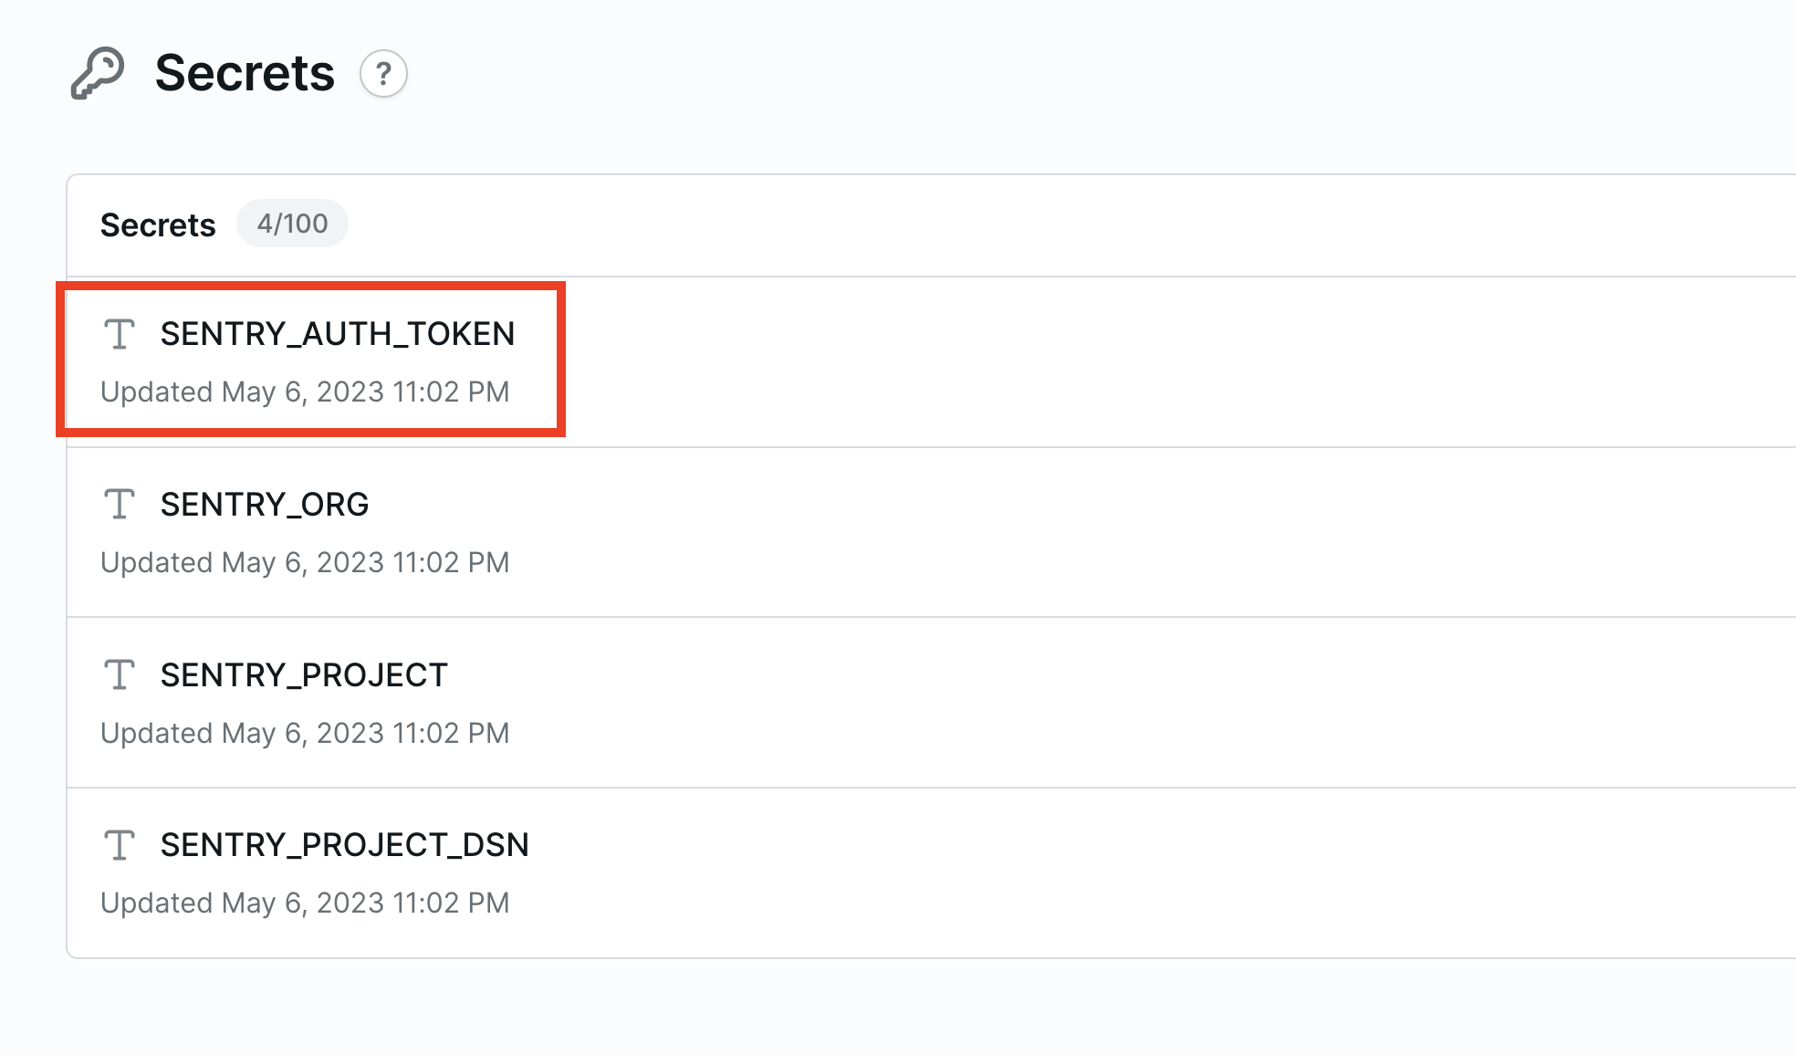Click the text type icon beside SENTRY_ORG
This screenshot has width=1796, height=1055.
click(x=120, y=505)
